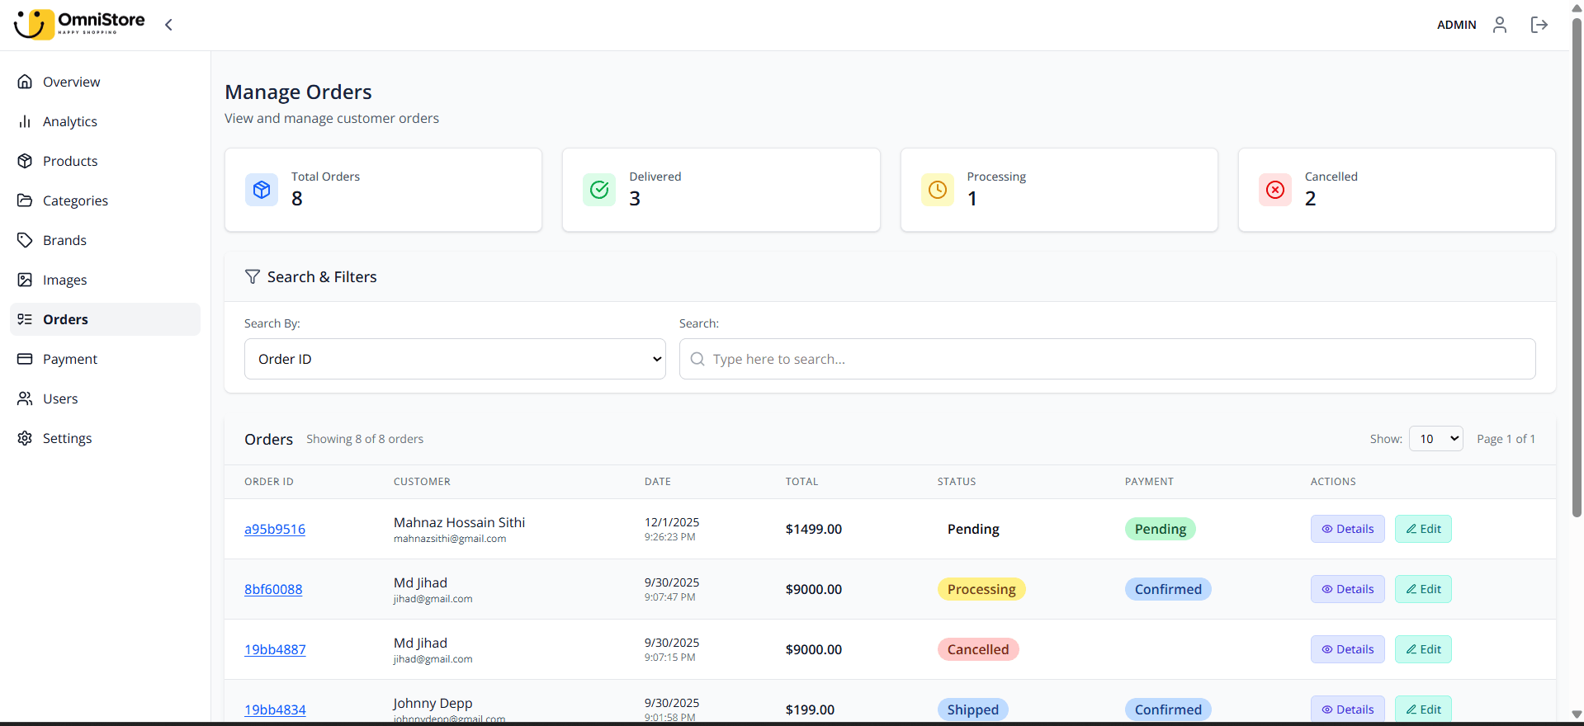Screen dimensions: 1584x726
Task: View Details for order 19bb4887
Action: click(x=1347, y=649)
